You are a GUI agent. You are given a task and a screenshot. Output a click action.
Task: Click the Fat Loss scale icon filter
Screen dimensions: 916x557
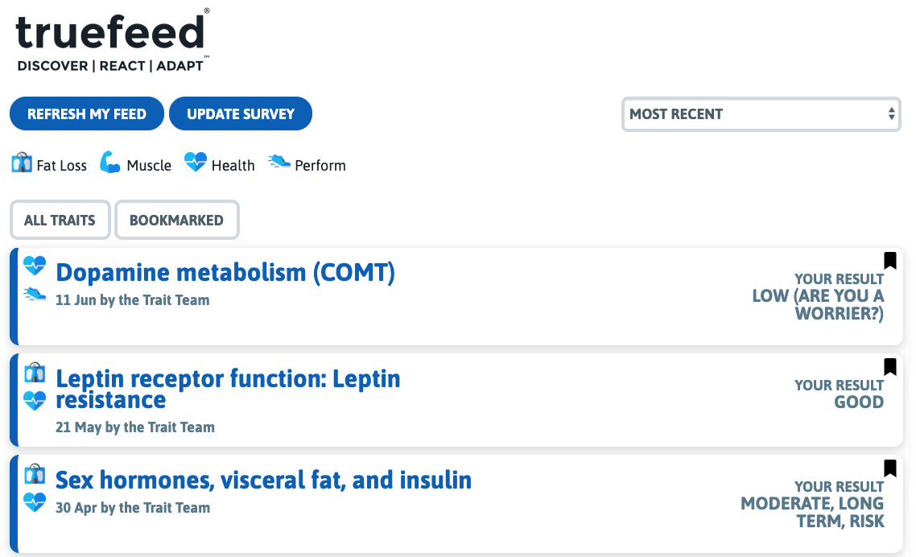[22, 163]
